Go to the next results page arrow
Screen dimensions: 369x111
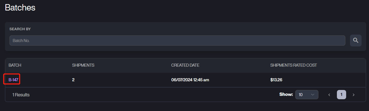[x=354, y=95]
